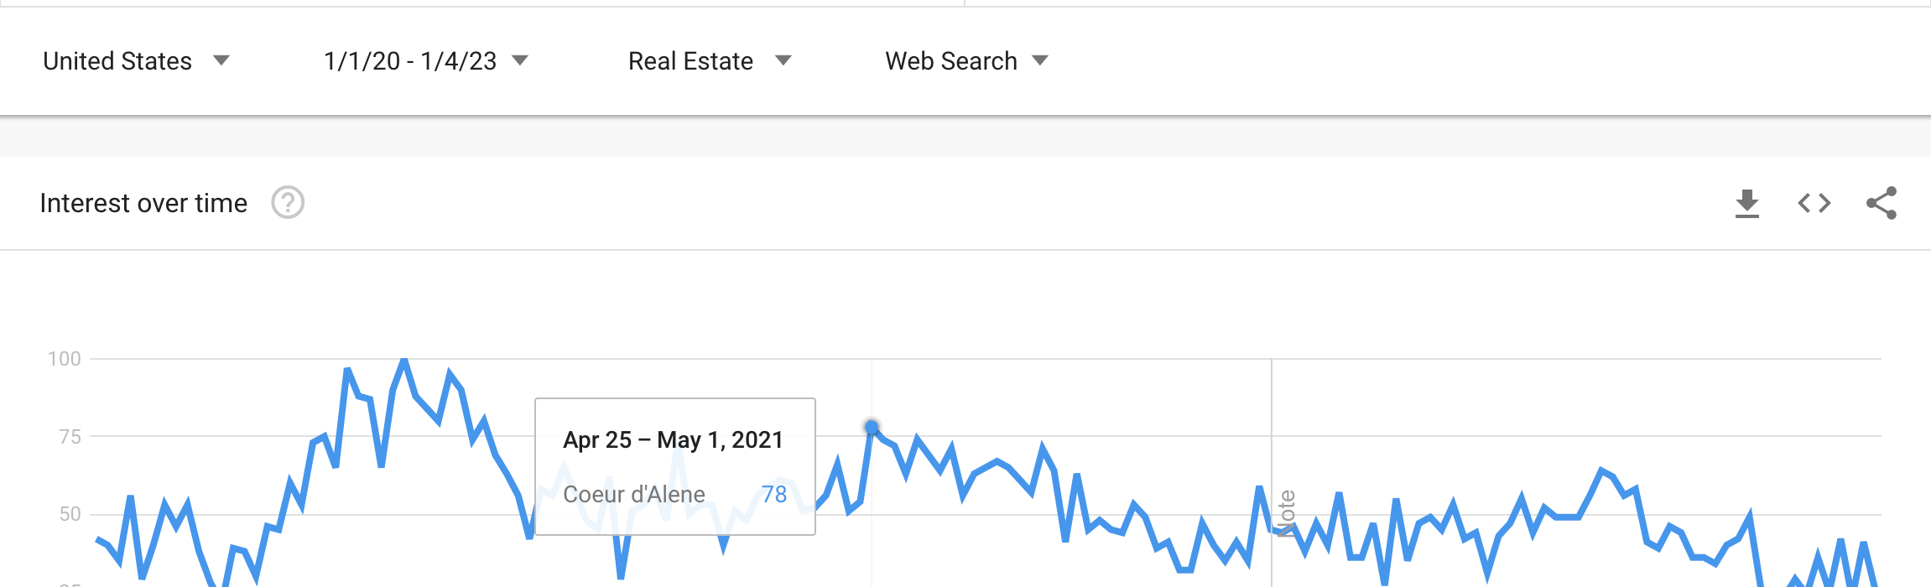Click the highlighted data point on the line
1931x587 pixels.
tap(872, 428)
